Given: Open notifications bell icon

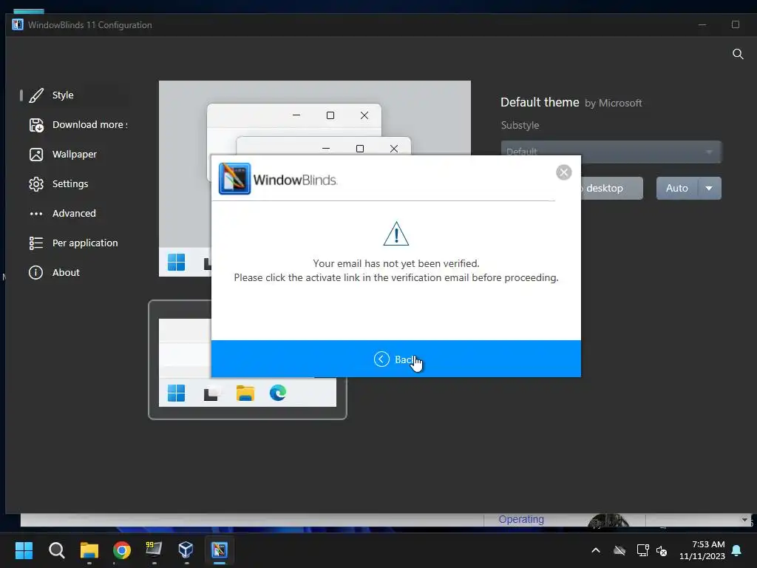Looking at the screenshot, I should click(x=737, y=550).
